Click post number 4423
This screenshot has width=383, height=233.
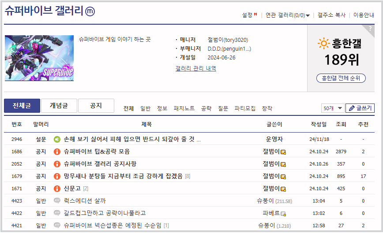pos(17,201)
